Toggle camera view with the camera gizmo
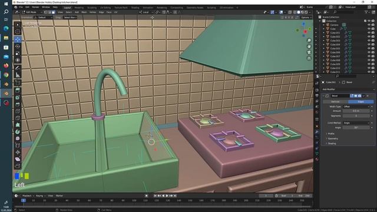Image resolution: width=377 pixels, height=212 pixels. tap(309, 52)
